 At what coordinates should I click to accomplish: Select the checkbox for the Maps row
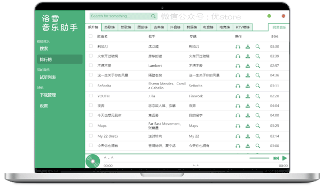point(91,125)
